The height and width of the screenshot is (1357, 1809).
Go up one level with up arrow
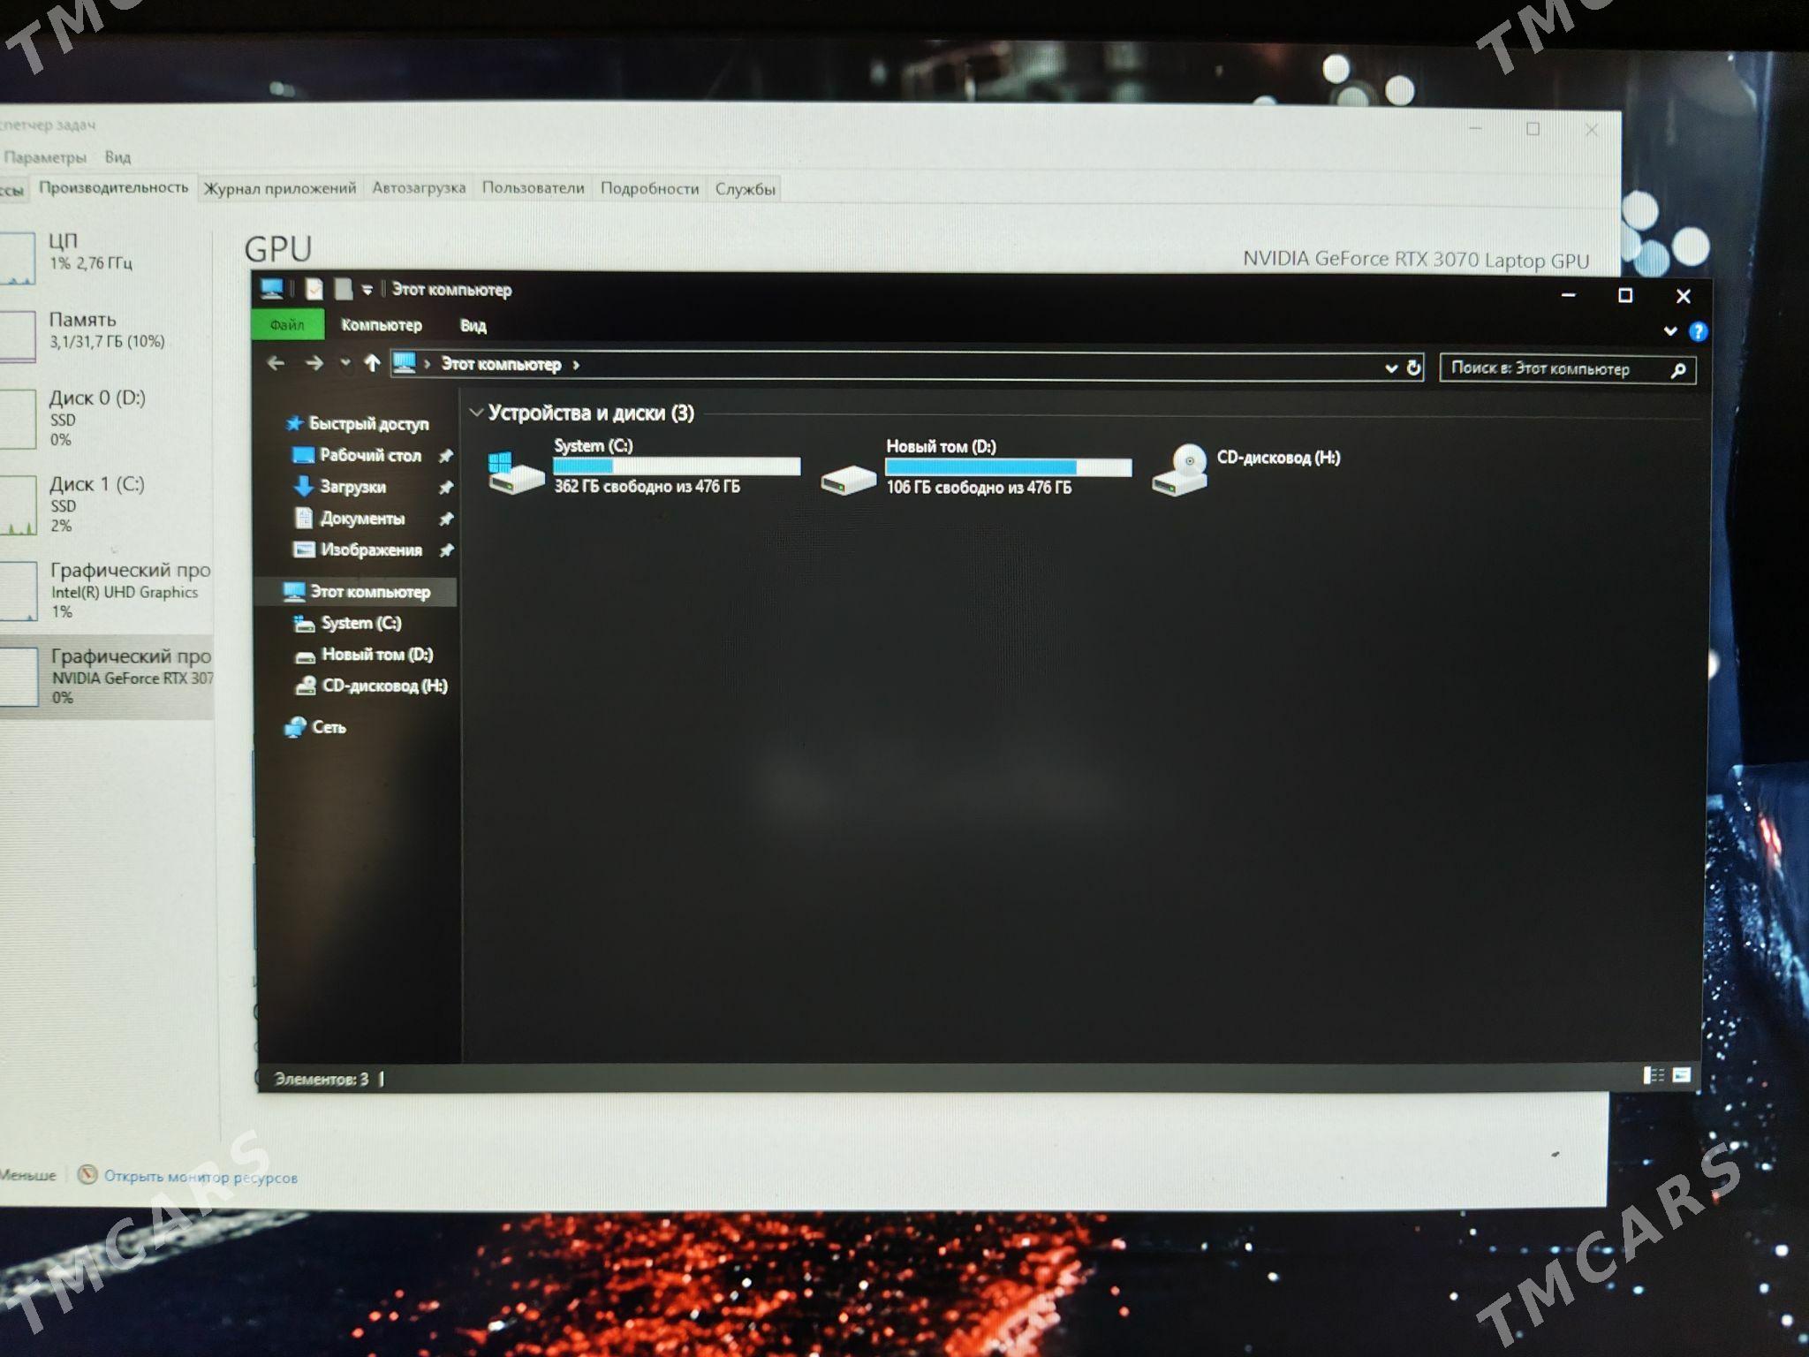[372, 363]
